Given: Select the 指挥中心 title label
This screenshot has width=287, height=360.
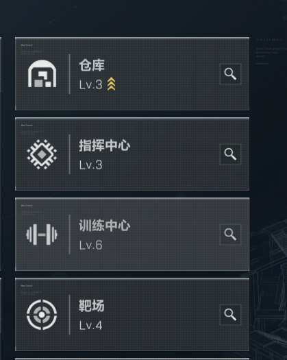Looking at the screenshot, I should 105,145.
